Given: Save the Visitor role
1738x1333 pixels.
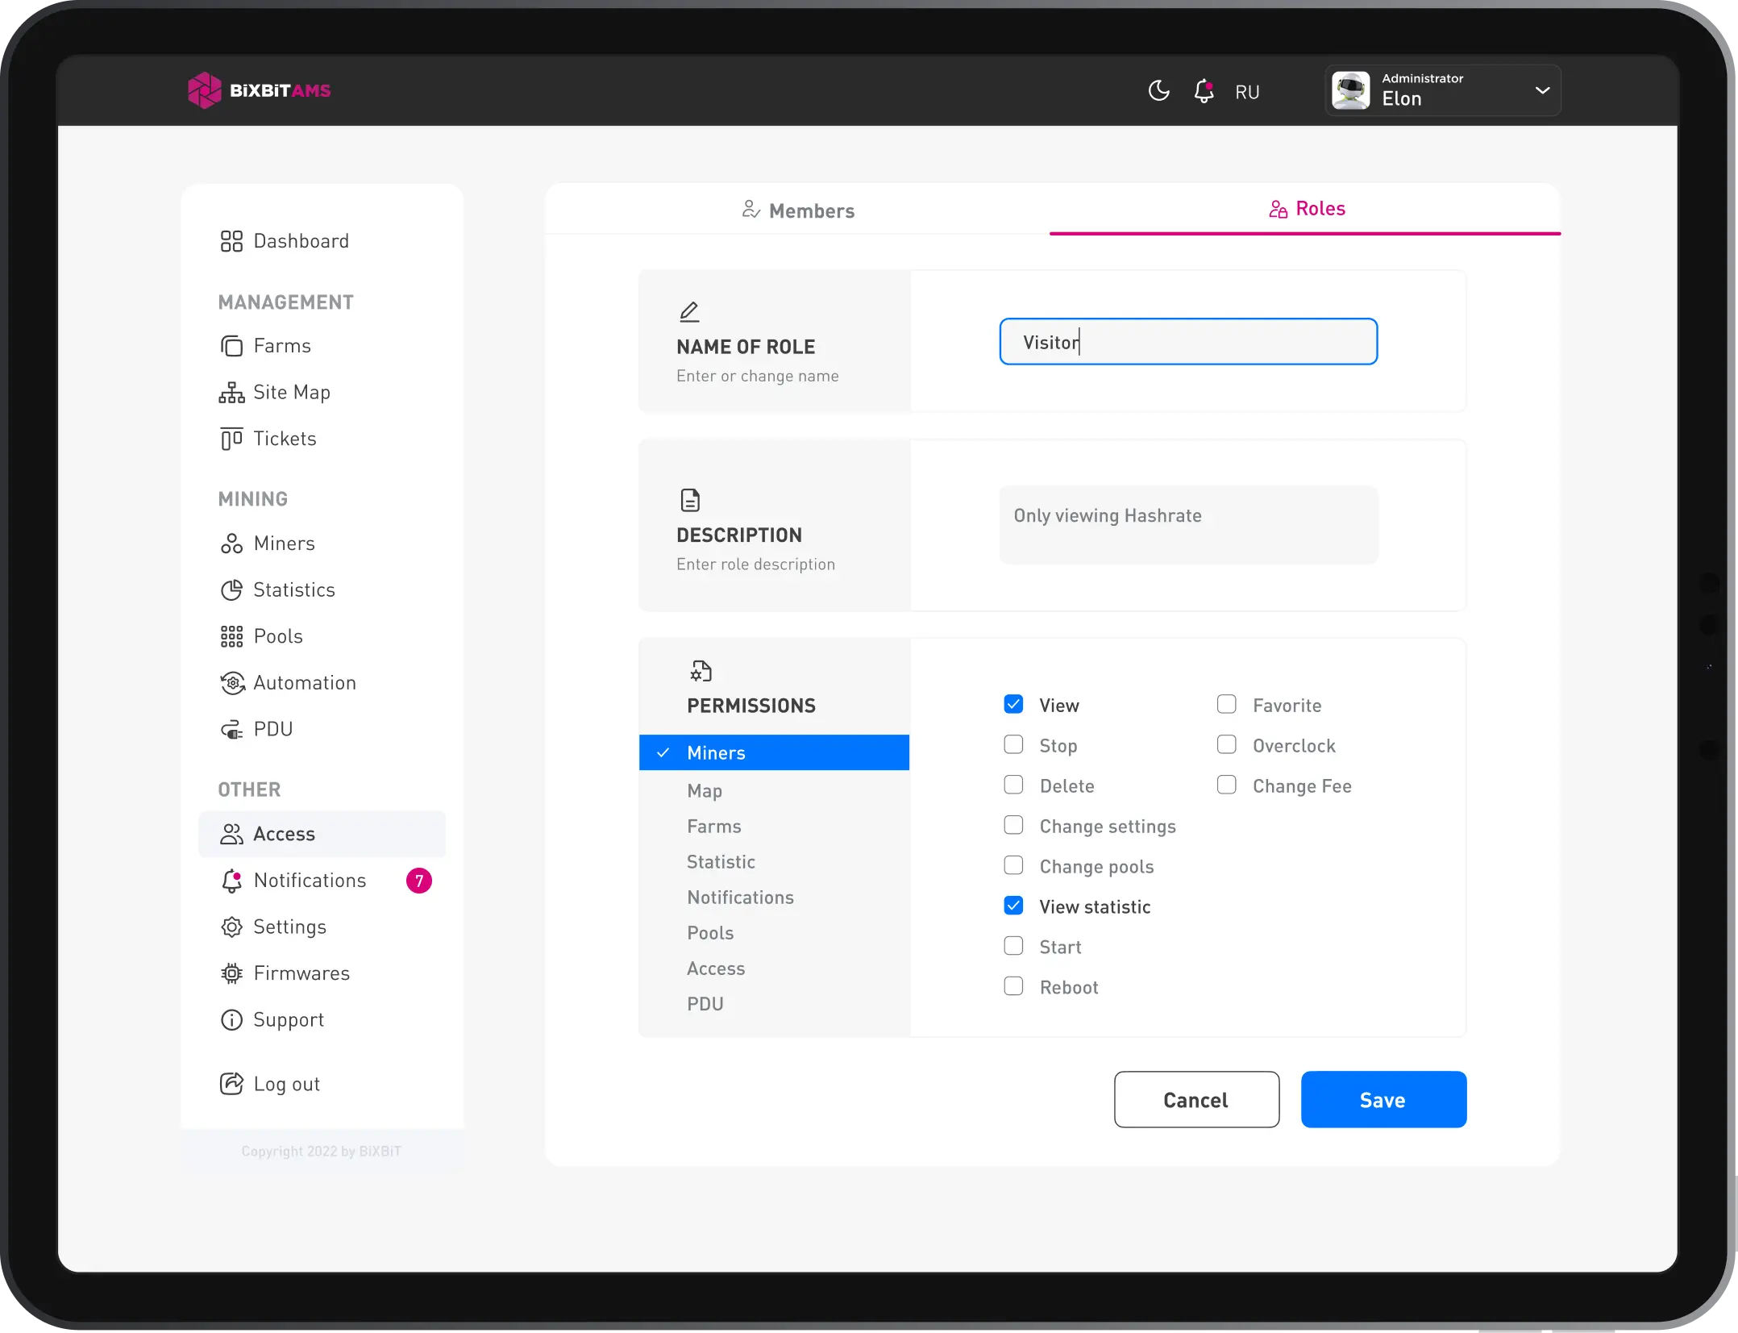Looking at the screenshot, I should coord(1382,1099).
